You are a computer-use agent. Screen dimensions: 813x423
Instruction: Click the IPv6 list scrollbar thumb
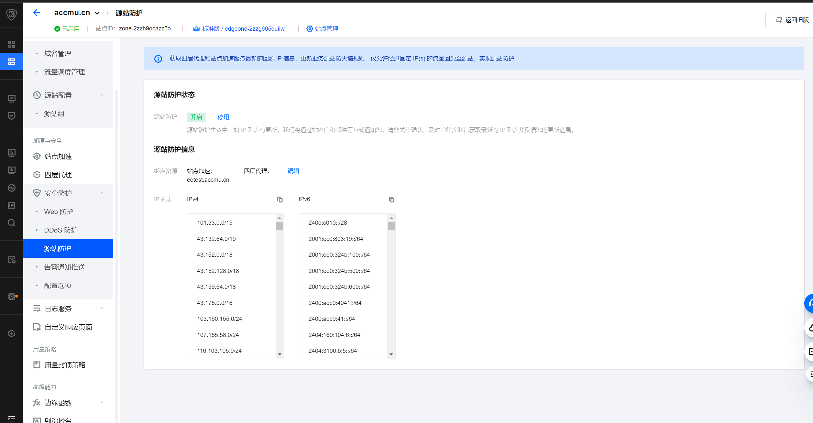pyautogui.click(x=391, y=226)
